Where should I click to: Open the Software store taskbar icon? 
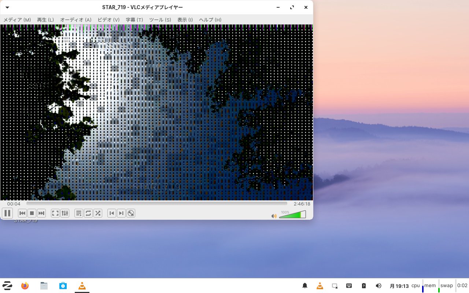pyautogui.click(x=63, y=286)
